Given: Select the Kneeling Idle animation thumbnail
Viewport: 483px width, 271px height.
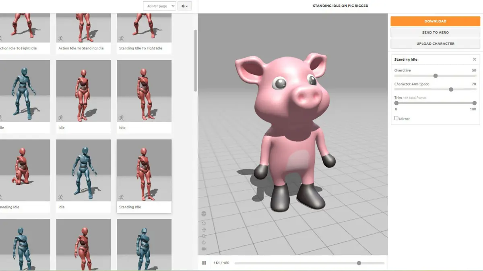Looking at the screenshot, I should point(25,170).
